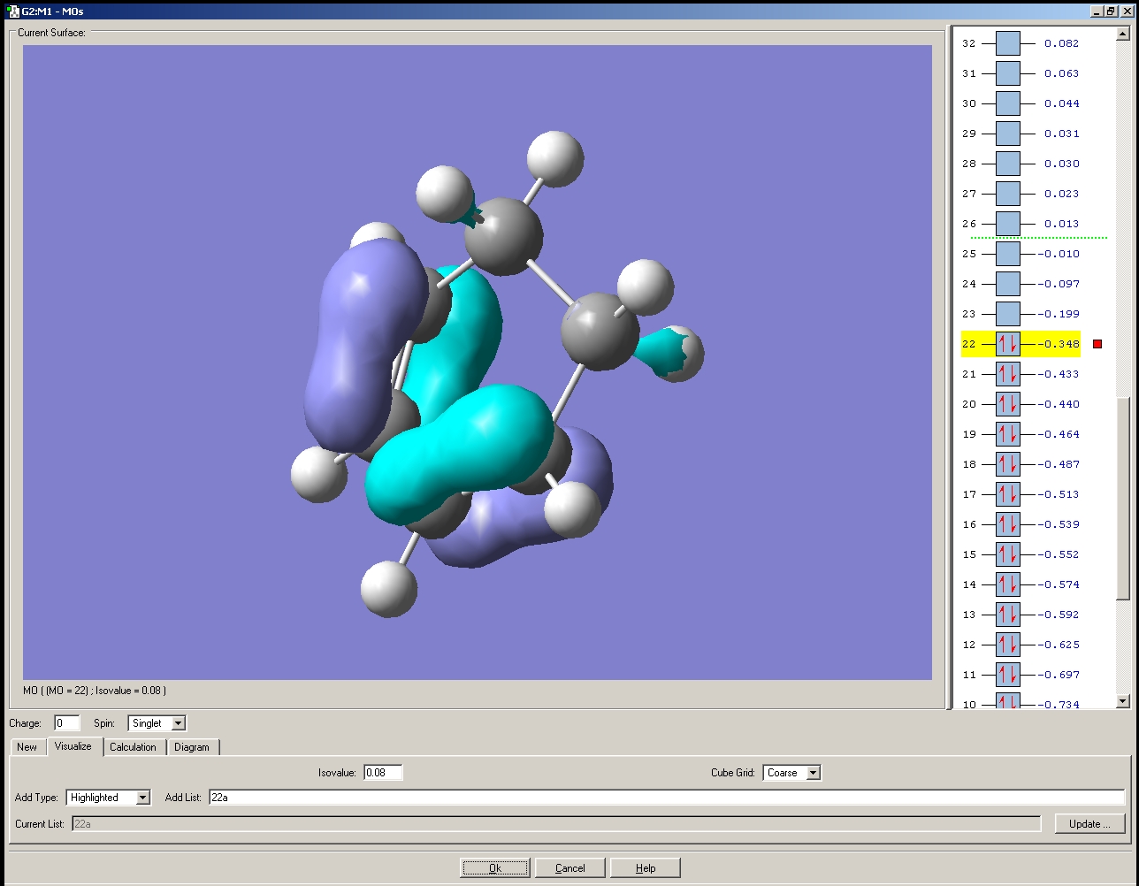Open the Add Type dropdown
This screenshot has width=1139, height=886.
coord(143,798)
